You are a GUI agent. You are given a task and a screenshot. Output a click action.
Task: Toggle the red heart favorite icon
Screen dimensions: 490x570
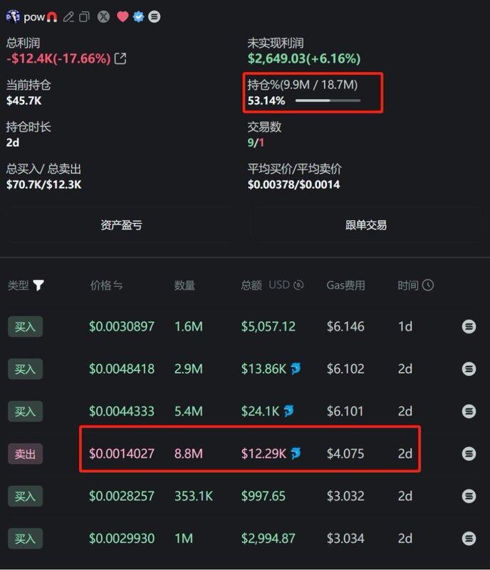pos(123,16)
